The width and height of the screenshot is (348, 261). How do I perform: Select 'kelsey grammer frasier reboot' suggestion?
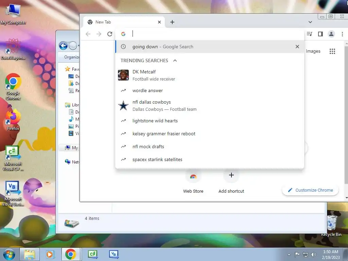(209, 134)
